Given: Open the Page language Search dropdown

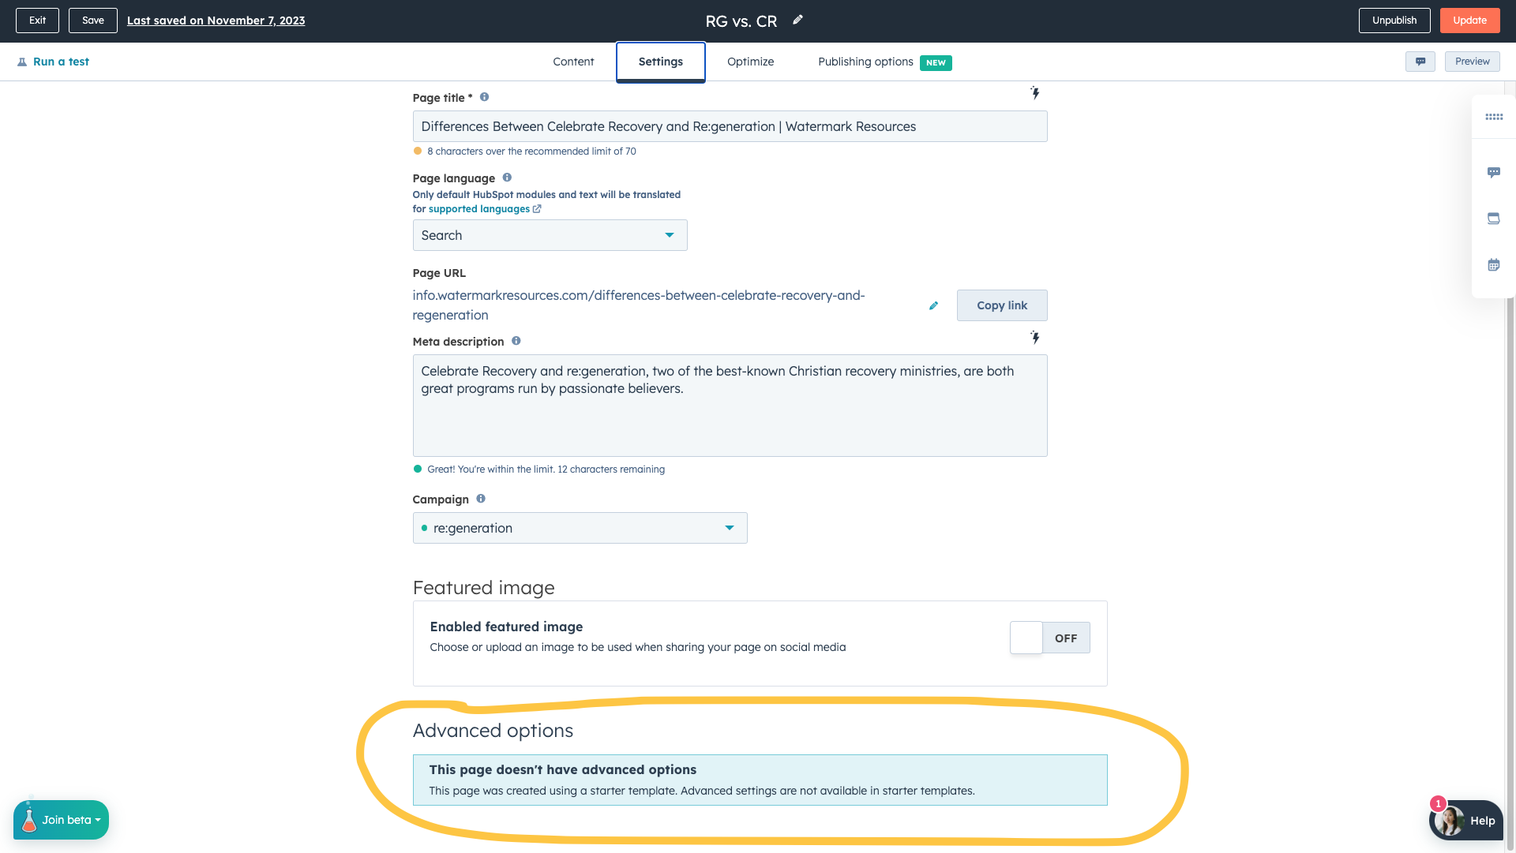Looking at the screenshot, I should pyautogui.click(x=550, y=235).
